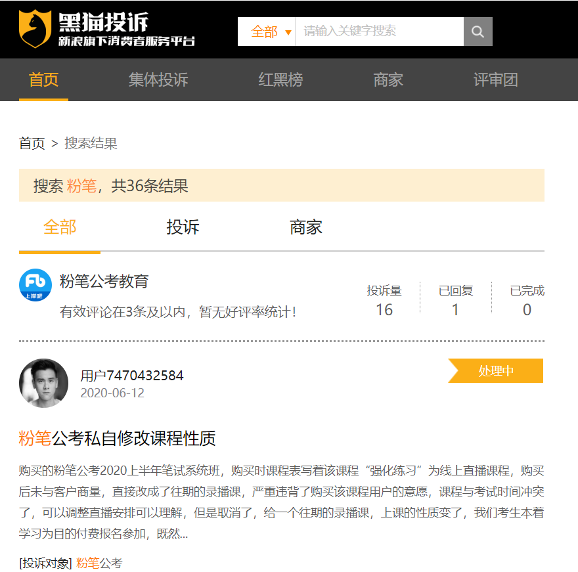Expand the 全部 search category dropdown
Screen dimensions: 578x572
click(271, 32)
